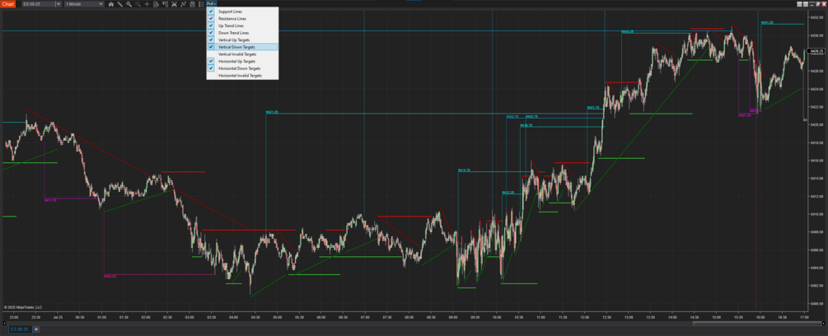Screen dimensions: 828x336
Task: Click the horizontal scrollbar at bottom right
Action: coord(758,323)
